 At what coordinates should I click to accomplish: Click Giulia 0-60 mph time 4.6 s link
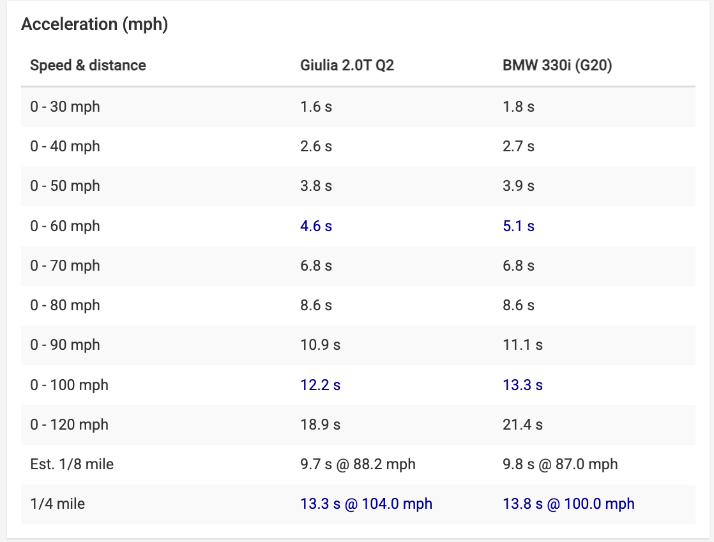tap(316, 226)
